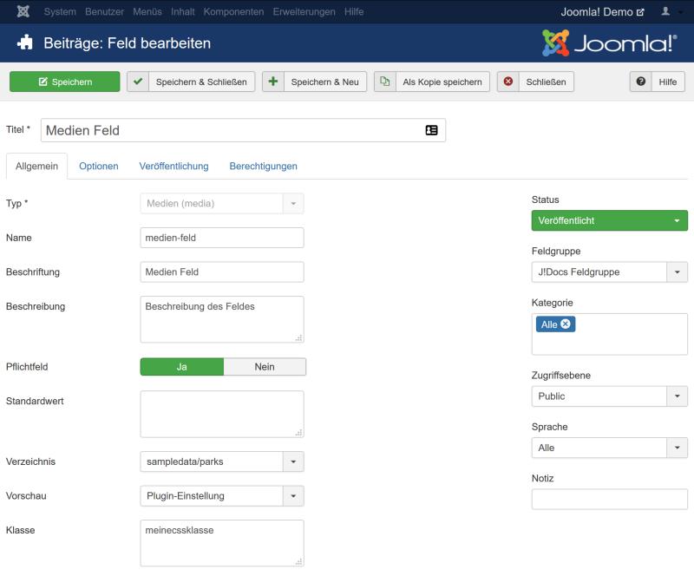This screenshot has width=694, height=576.
Task: Expand the Status Veröffentlicht dropdown
Action: click(676, 221)
